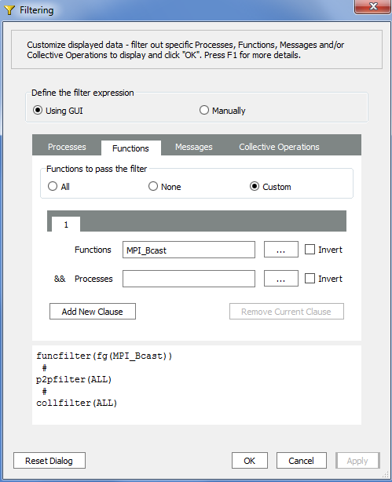Open the Functions browse button with ellipsis

pos(281,250)
